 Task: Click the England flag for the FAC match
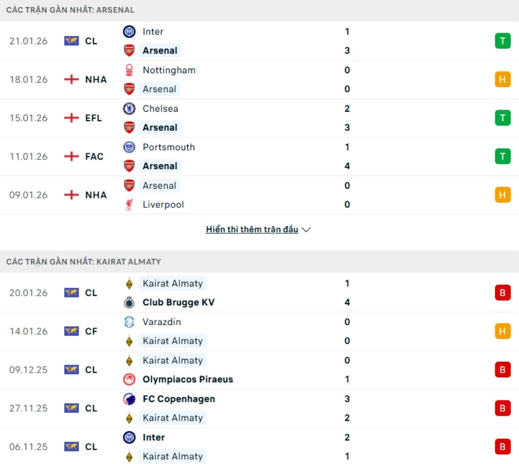[71, 157]
